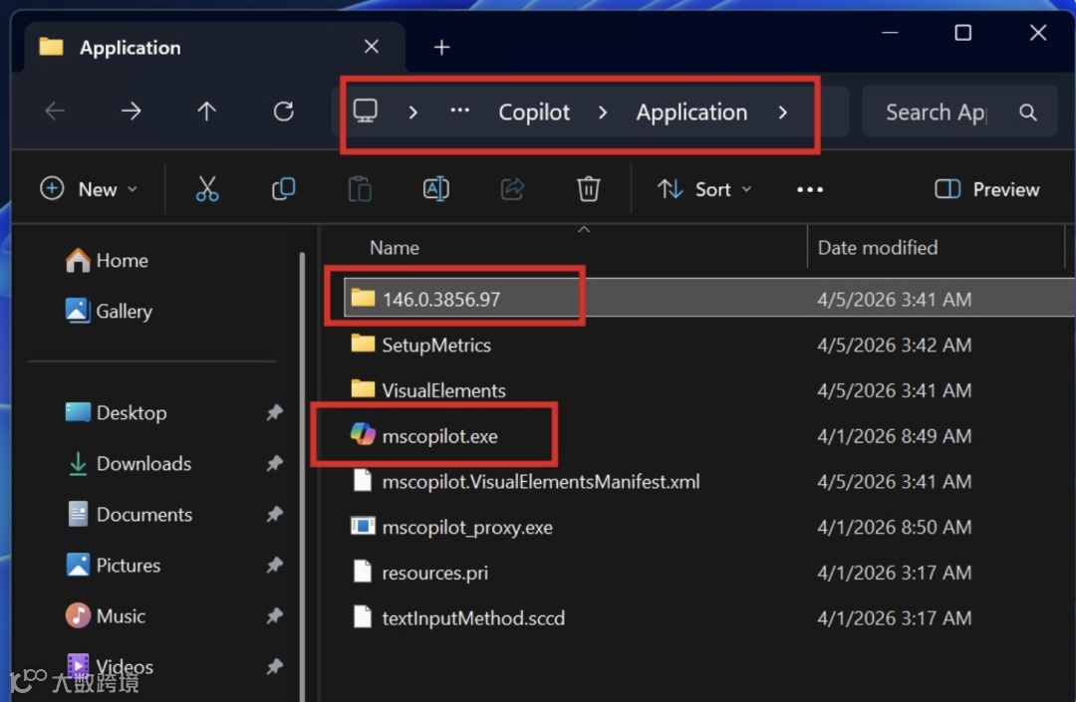This screenshot has width=1076, height=702.
Task: Click the 4/1/2026 8:49 AM date cell
Action: tap(894, 436)
